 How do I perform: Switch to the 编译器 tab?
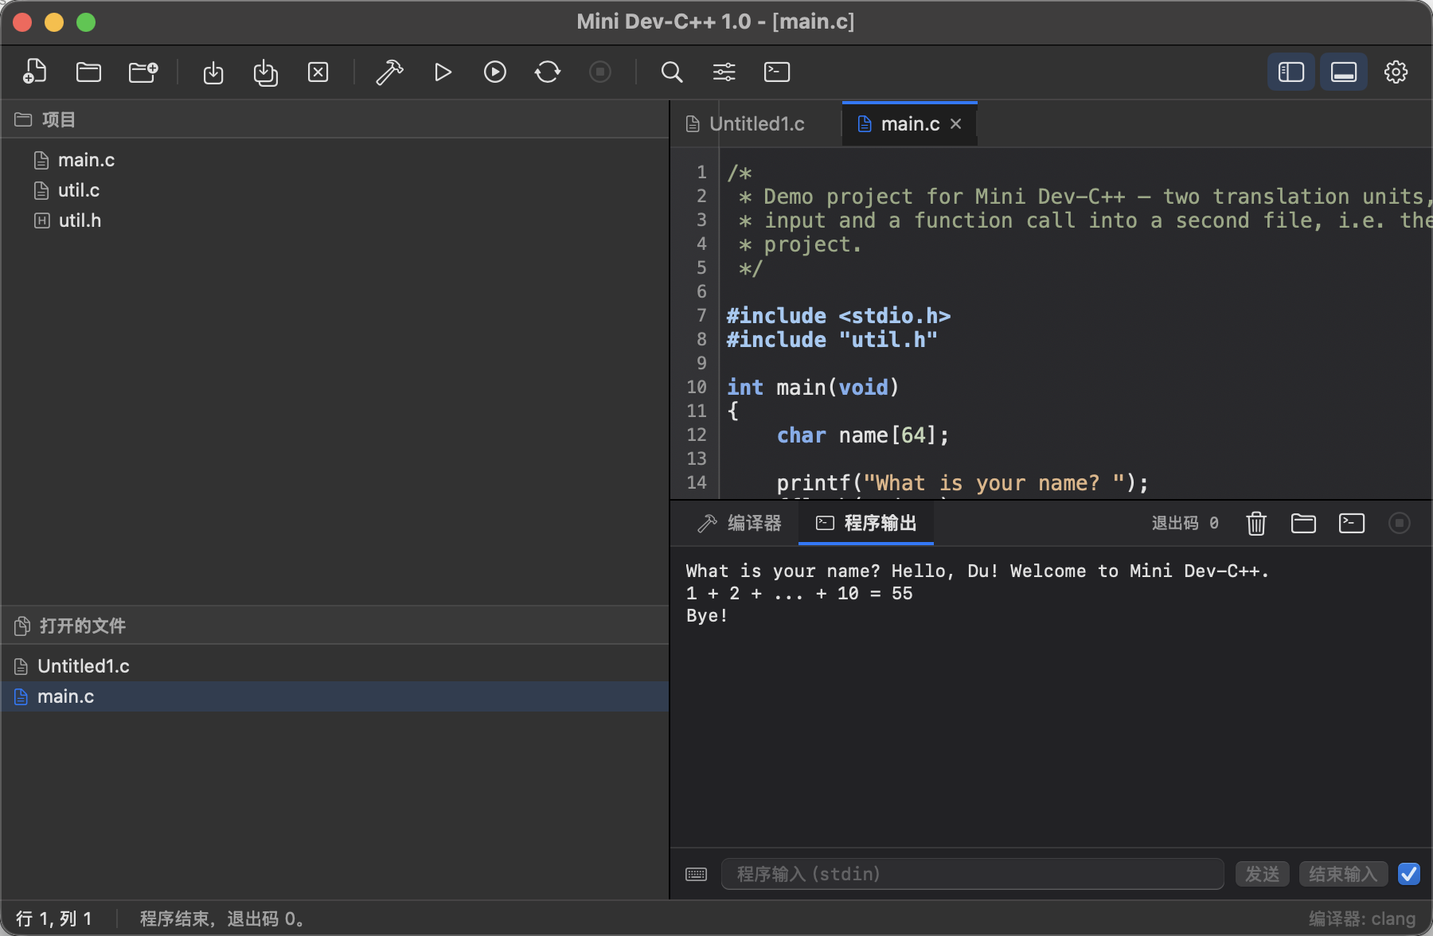coord(740,523)
